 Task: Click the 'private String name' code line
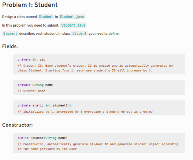click(x=35, y=85)
